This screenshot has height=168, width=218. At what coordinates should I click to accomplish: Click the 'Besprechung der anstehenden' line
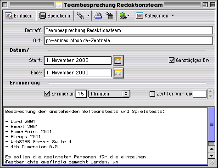tap(85, 112)
